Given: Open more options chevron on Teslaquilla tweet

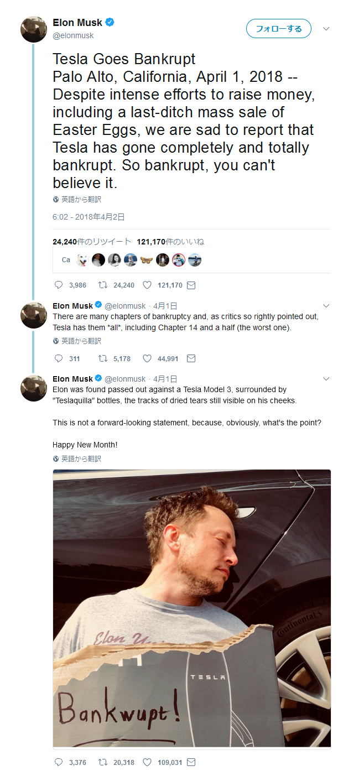Looking at the screenshot, I should pos(326,379).
